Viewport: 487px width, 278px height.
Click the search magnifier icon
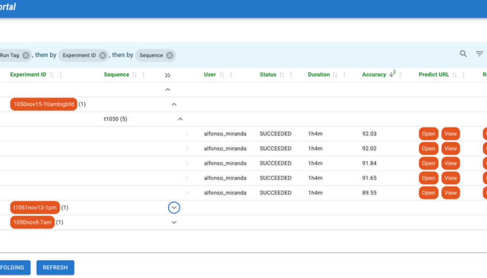tap(463, 54)
